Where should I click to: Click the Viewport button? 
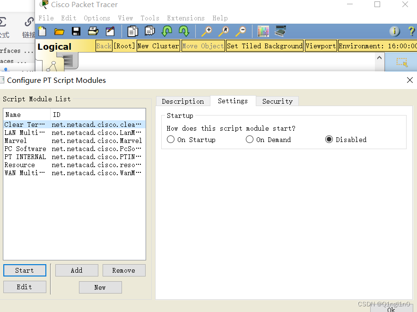321,46
